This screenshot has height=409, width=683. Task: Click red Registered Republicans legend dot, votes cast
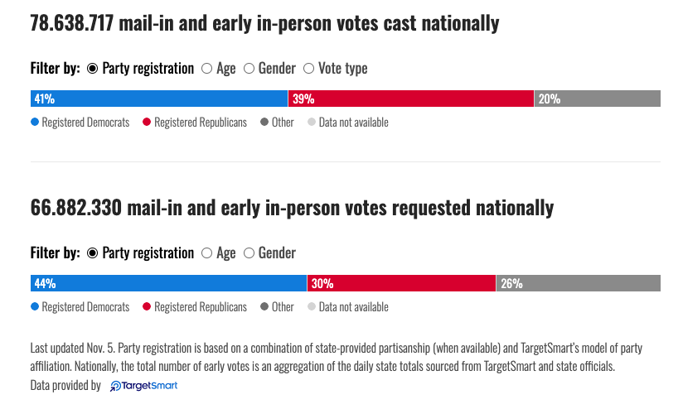pyautogui.click(x=147, y=123)
